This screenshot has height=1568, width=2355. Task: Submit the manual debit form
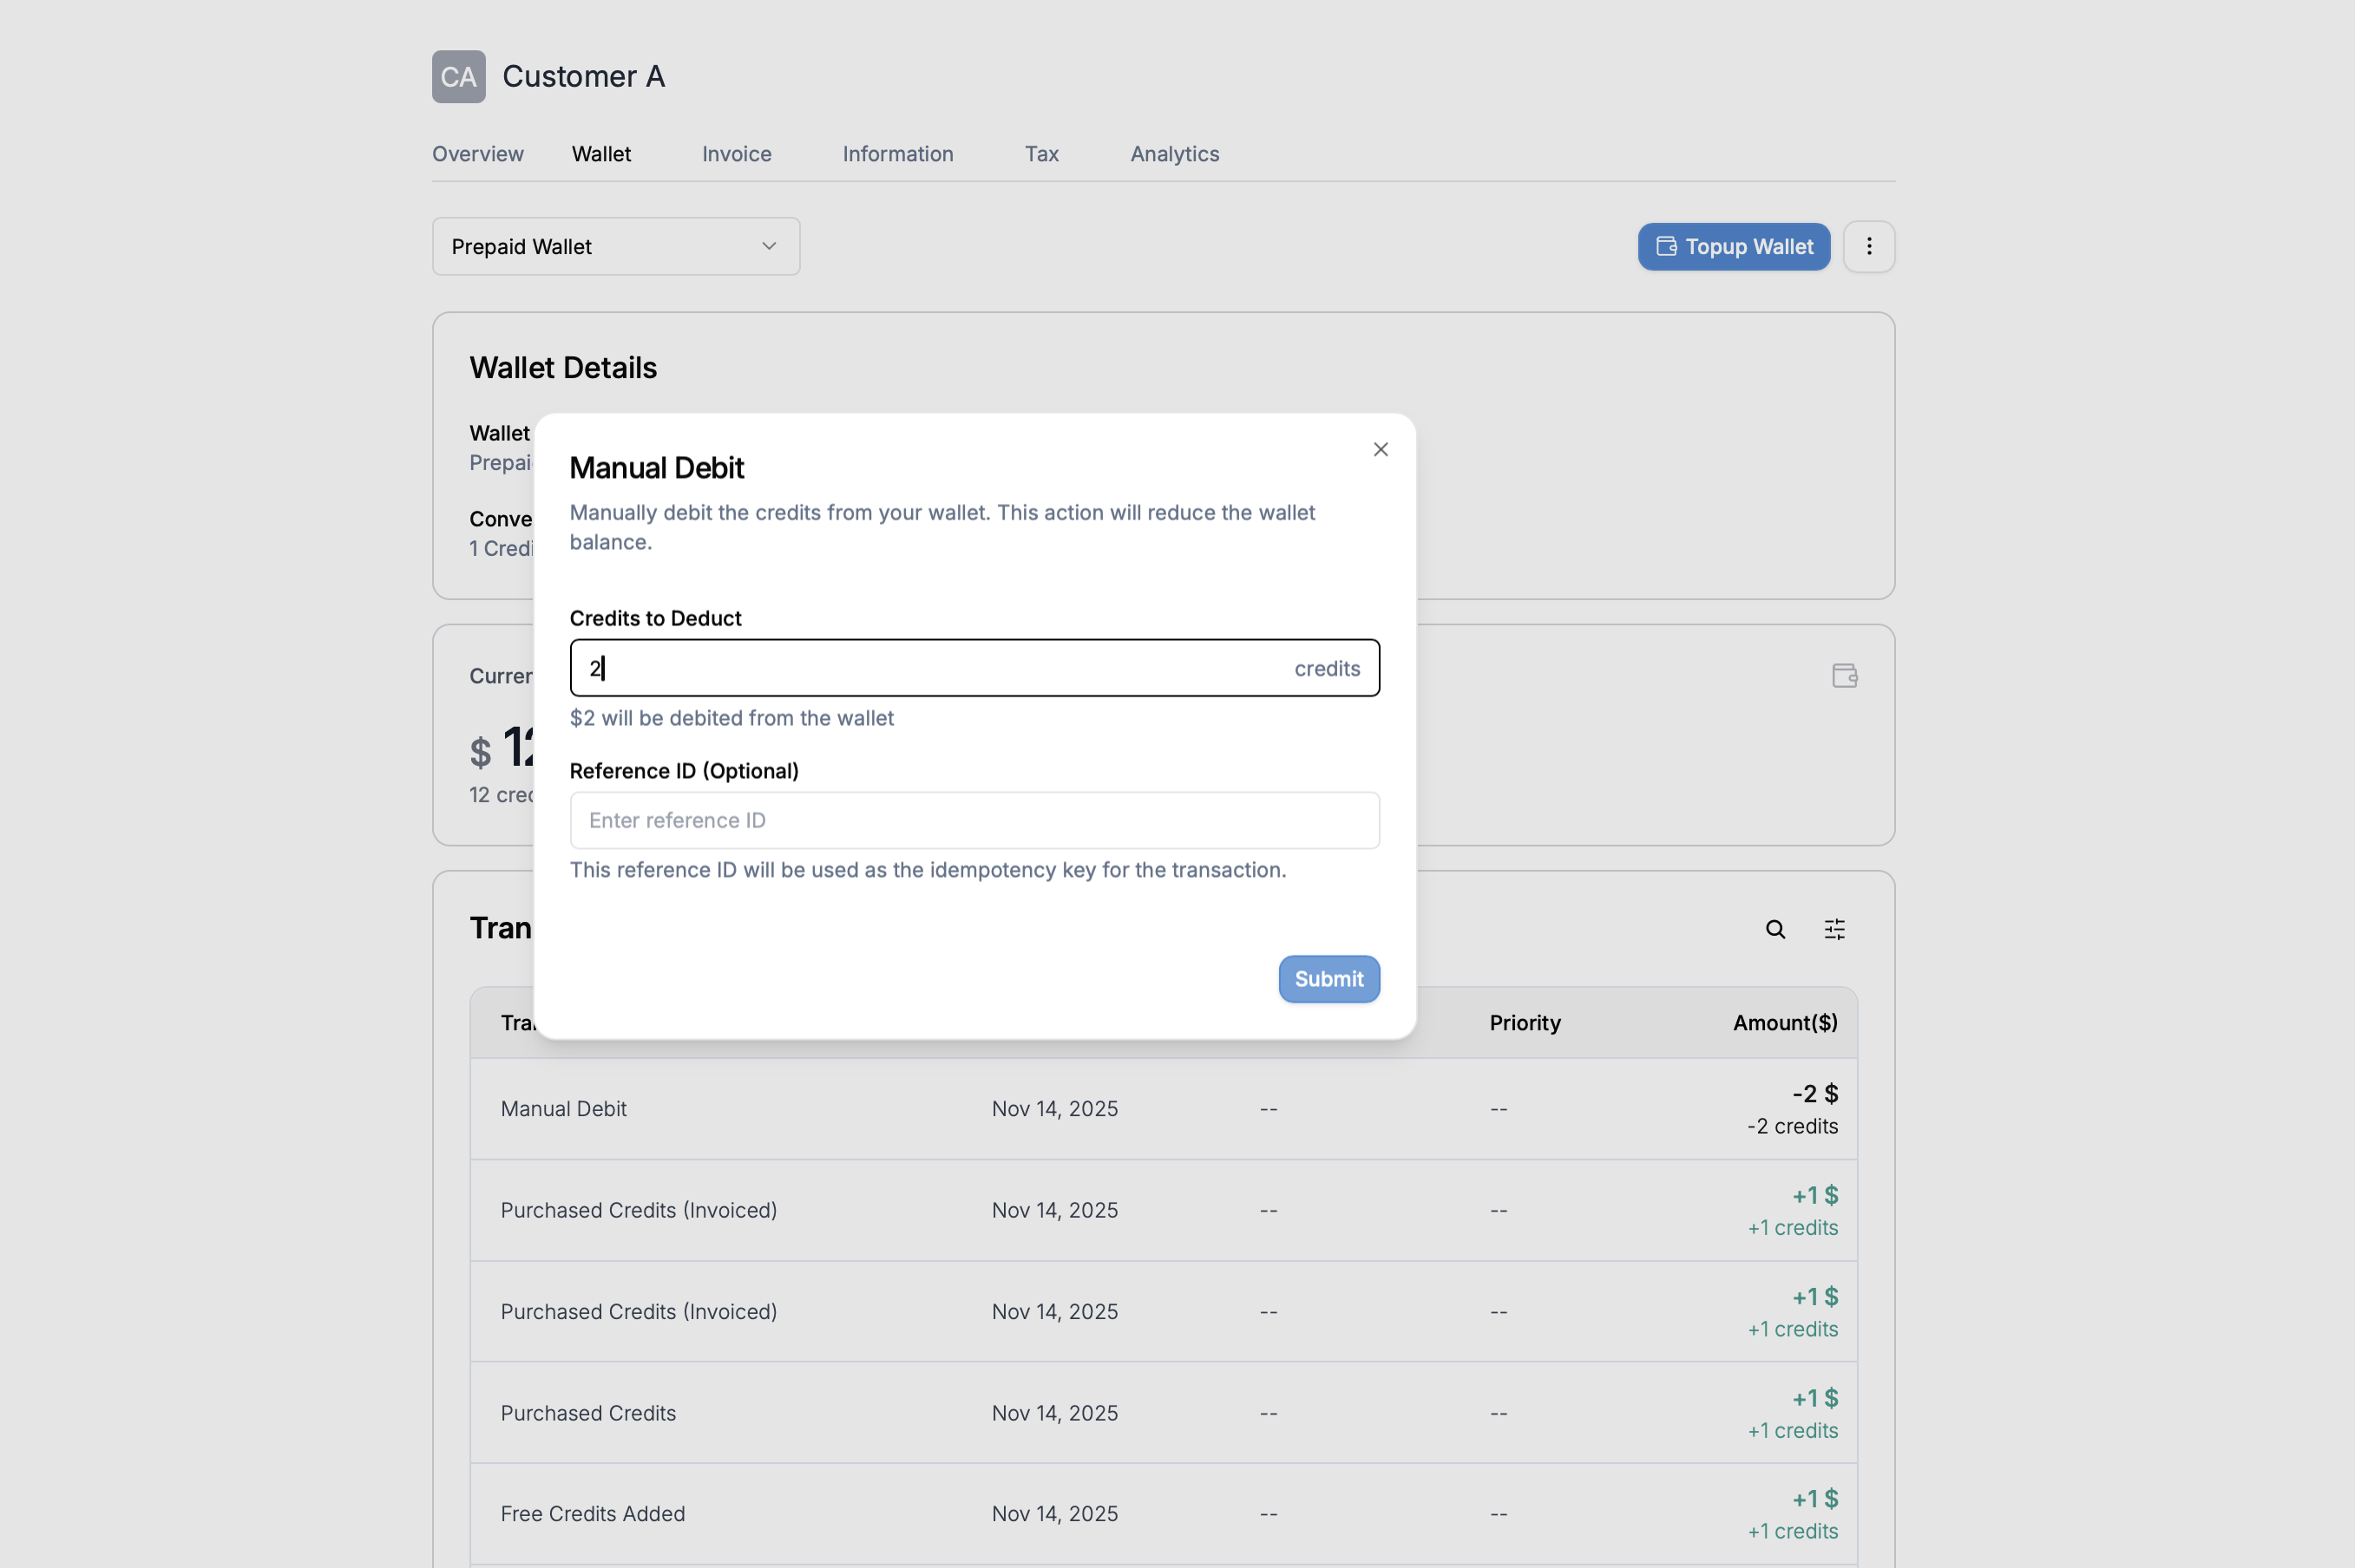click(x=1328, y=979)
